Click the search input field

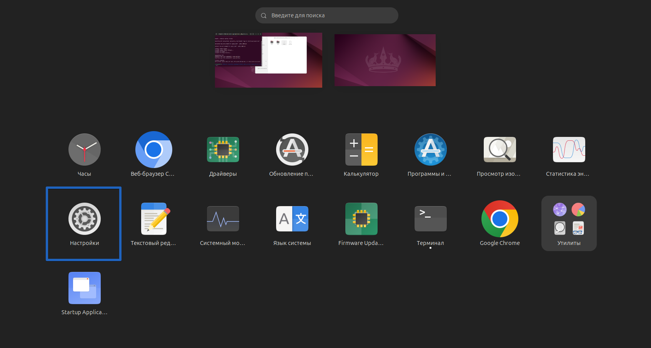[327, 15]
